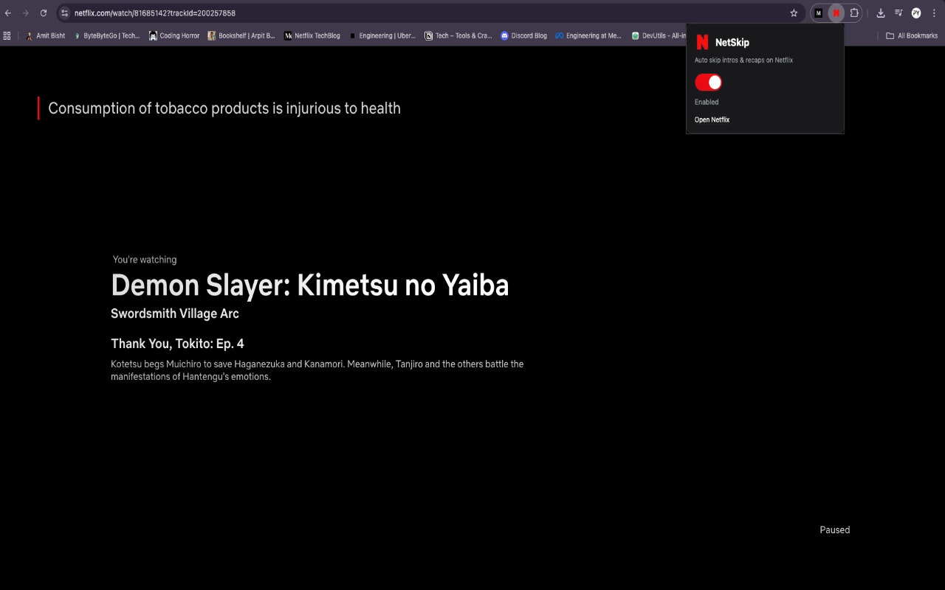Open the Extensions puzzle-piece menu

coord(854,13)
